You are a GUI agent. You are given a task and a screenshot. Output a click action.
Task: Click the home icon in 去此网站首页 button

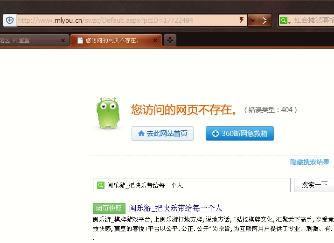pos(141,133)
